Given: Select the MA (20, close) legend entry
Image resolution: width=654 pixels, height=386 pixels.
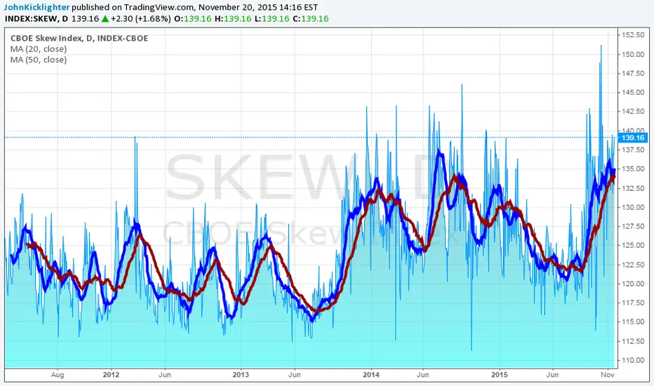Looking at the screenshot, I should pyautogui.click(x=39, y=49).
